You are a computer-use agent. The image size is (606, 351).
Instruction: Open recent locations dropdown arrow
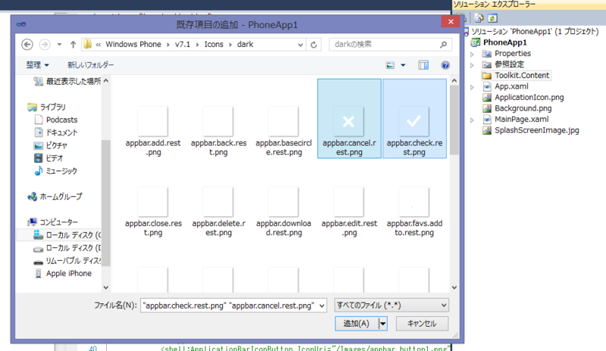click(59, 45)
